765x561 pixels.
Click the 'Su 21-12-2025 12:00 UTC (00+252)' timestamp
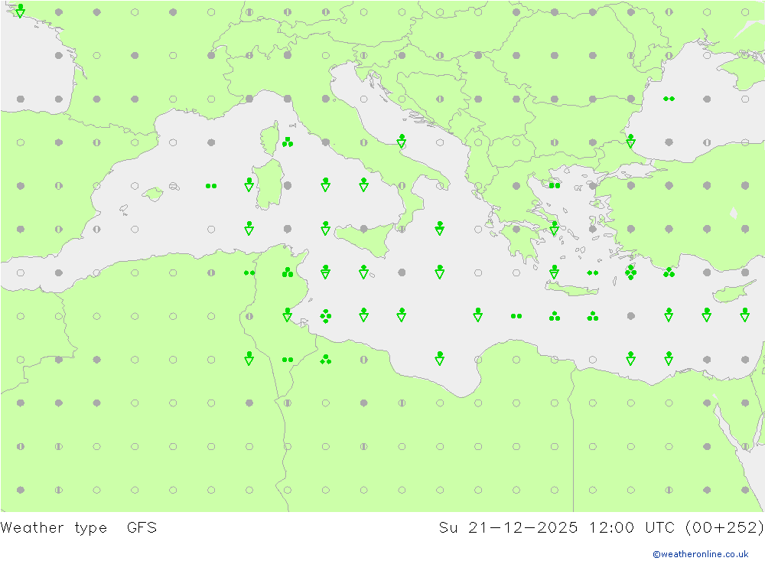click(601, 527)
